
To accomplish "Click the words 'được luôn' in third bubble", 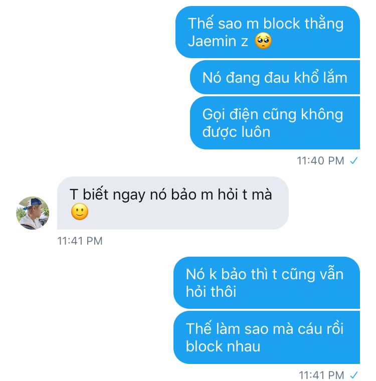I will (236, 132).
